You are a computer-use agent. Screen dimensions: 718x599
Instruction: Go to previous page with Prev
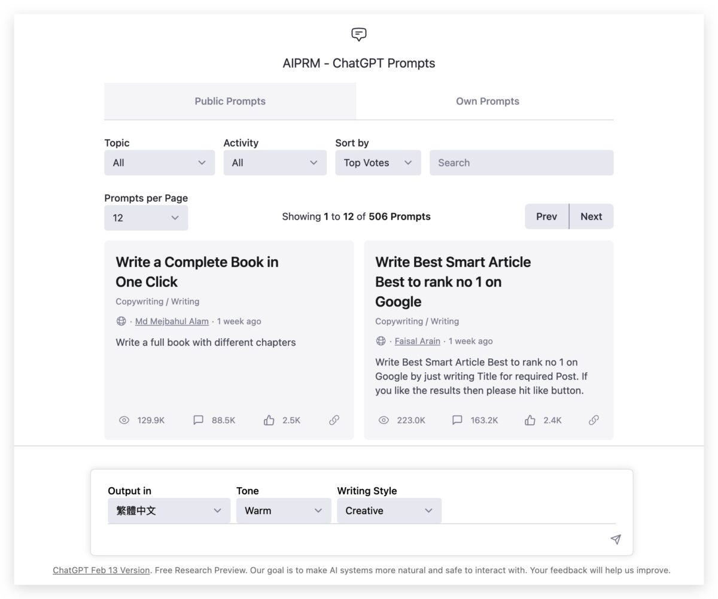[x=546, y=217]
